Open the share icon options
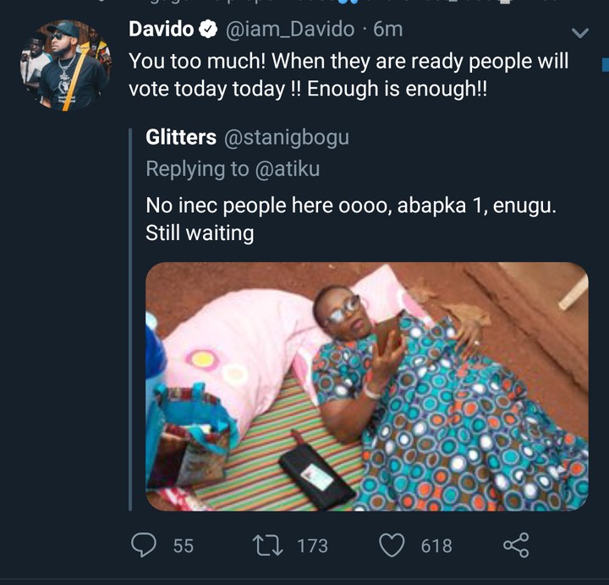The image size is (609, 585). [516, 545]
